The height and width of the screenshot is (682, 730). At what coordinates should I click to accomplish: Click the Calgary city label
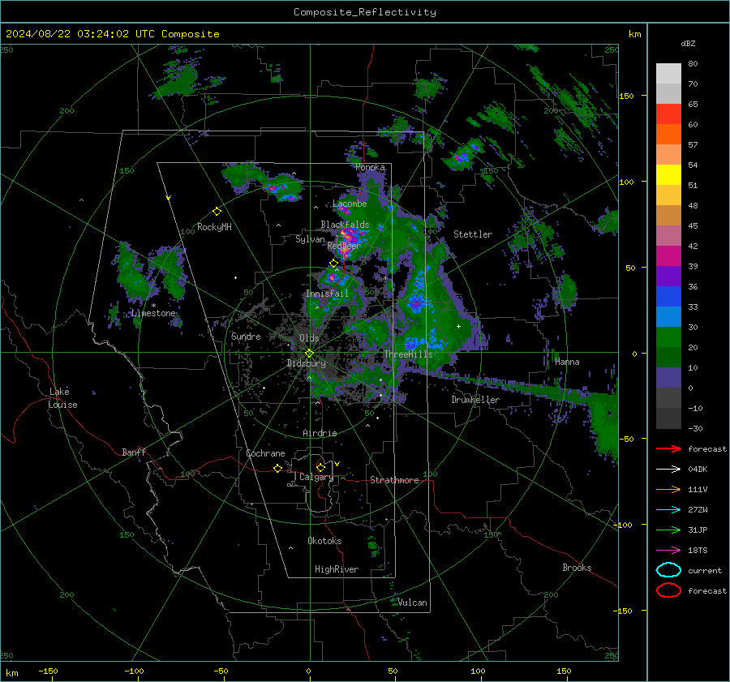pos(316,477)
